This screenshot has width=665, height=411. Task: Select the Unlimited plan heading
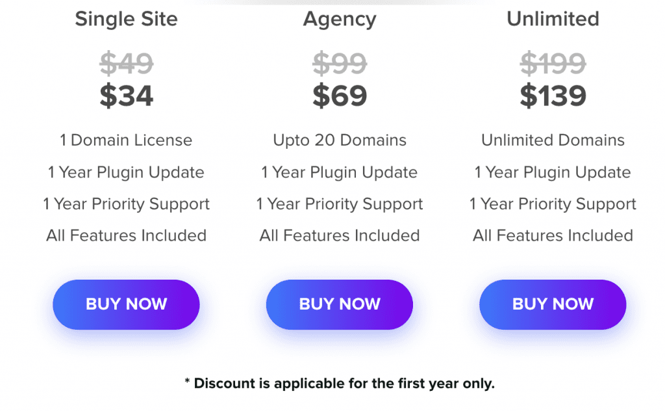pyautogui.click(x=553, y=19)
